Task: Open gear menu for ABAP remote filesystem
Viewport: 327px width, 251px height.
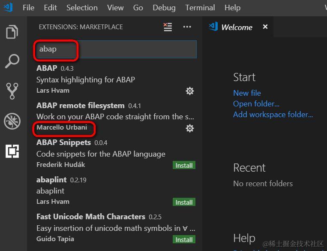Action: [190, 128]
